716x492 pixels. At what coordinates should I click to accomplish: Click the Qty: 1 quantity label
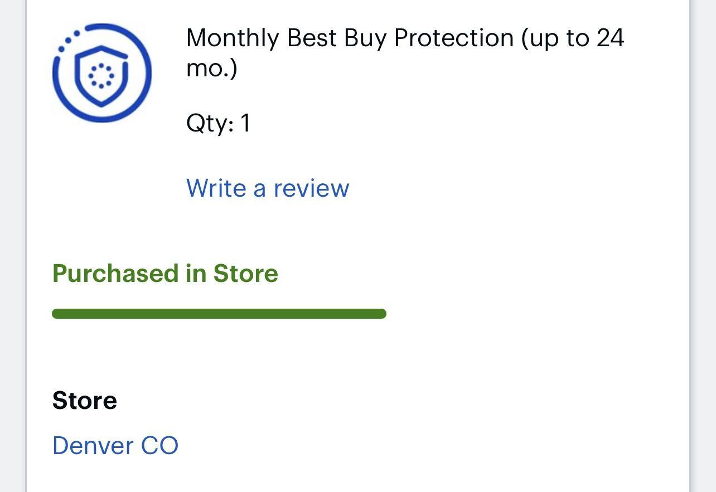(218, 123)
